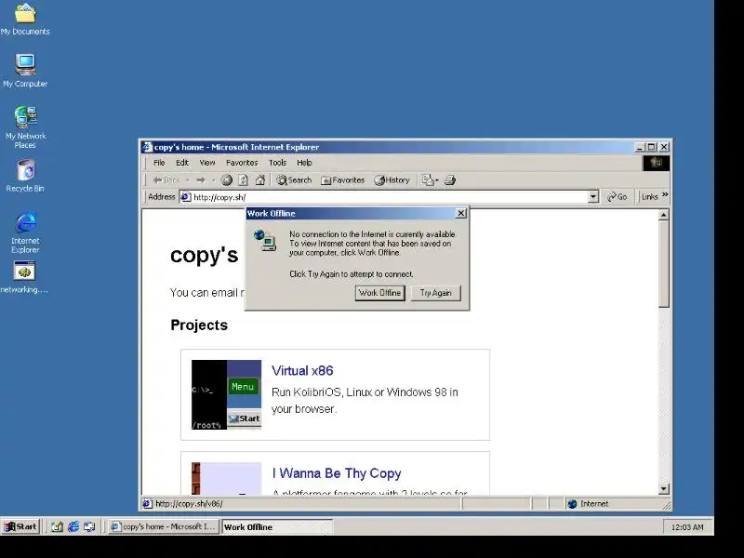Open the File menu
744x558 pixels.
[x=159, y=163]
